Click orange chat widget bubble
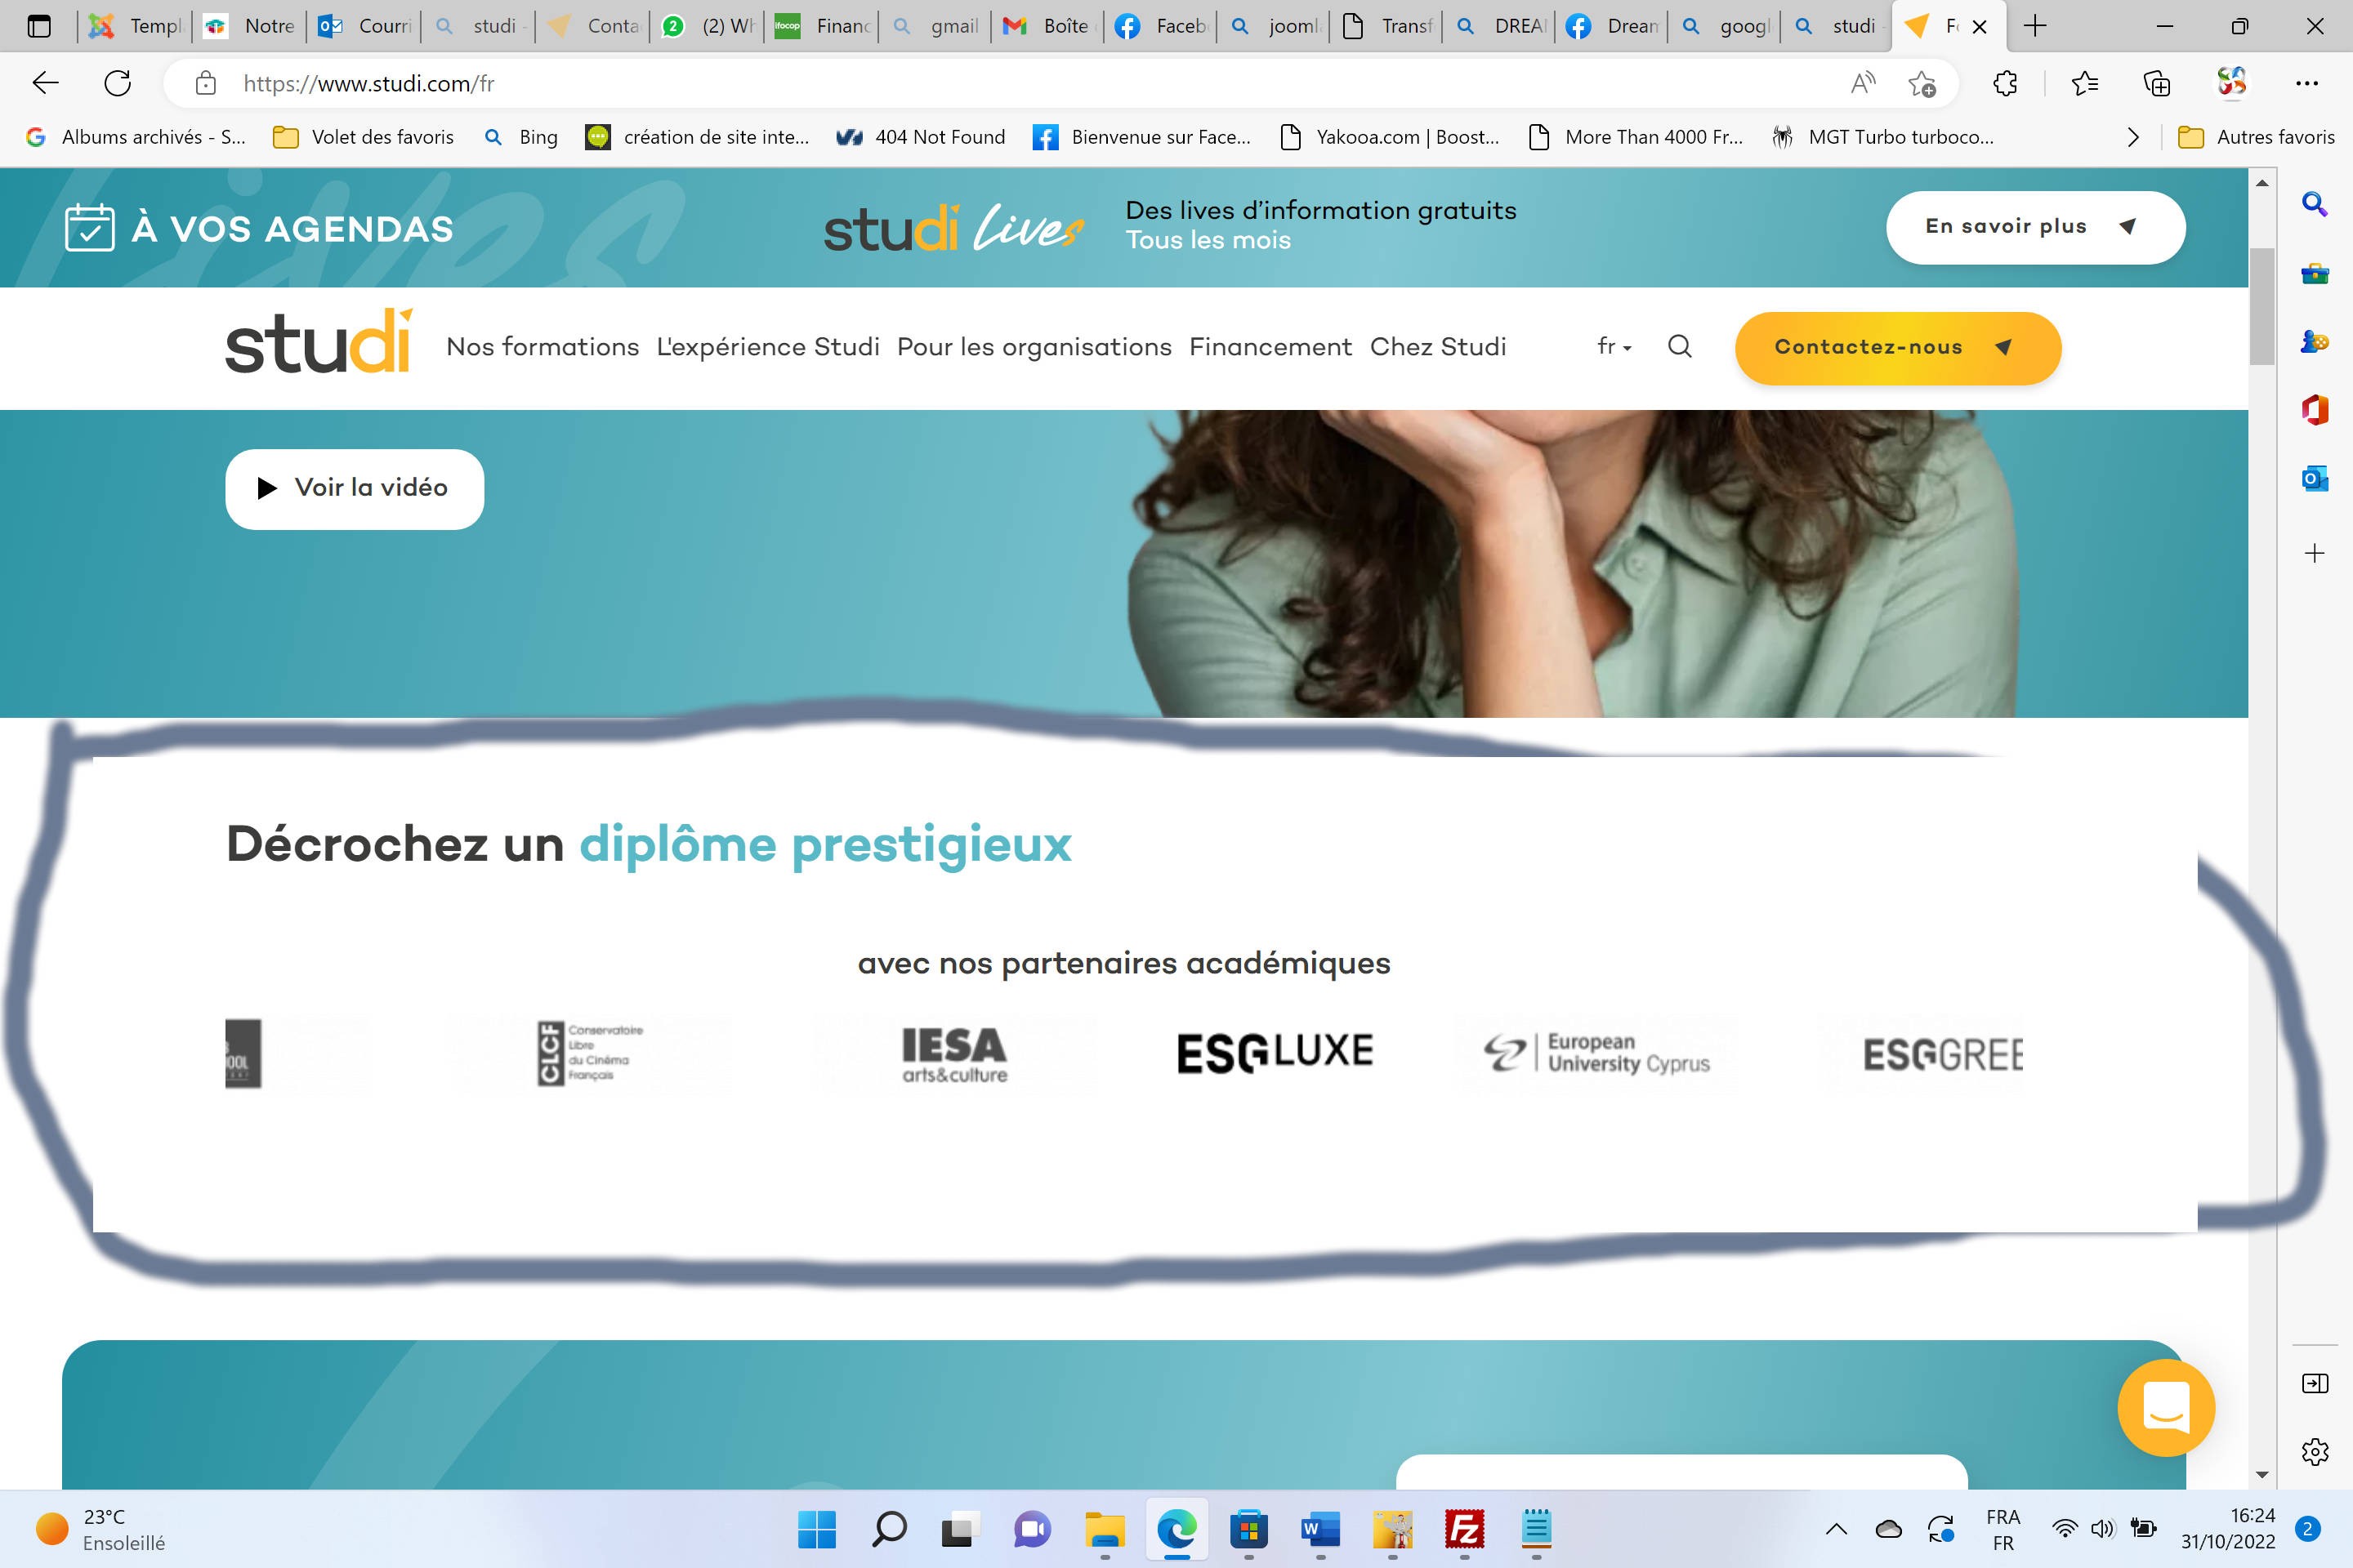Viewport: 2353px width, 1568px height. tap(2165, 1407)
